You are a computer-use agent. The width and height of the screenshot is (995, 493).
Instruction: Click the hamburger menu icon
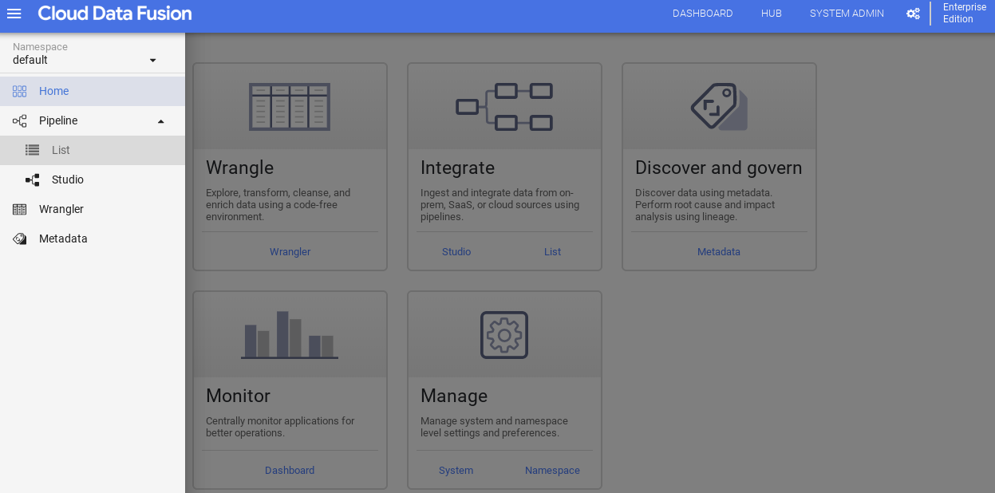click(x=14, y=14)
